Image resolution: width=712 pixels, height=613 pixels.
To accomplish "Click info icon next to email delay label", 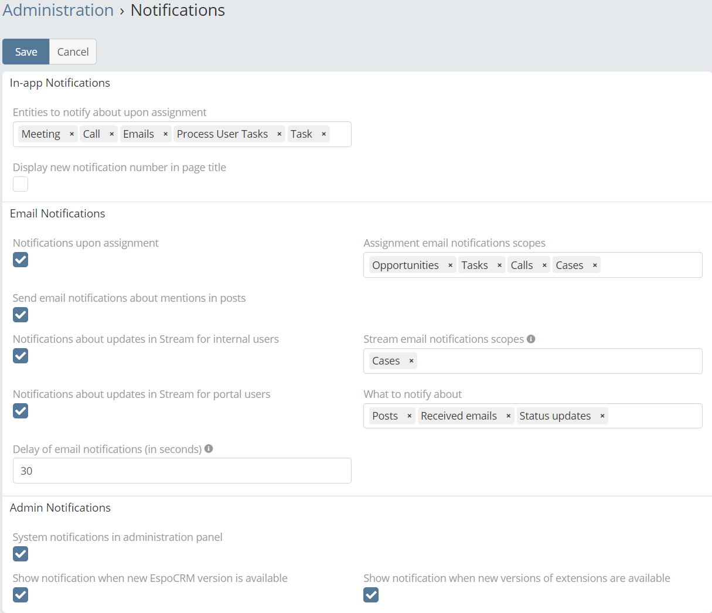I will pyautogui.click(x=209, y=449).
